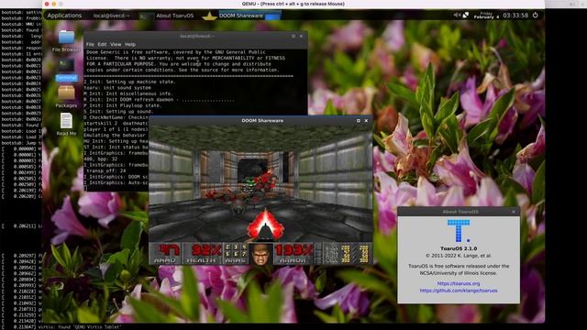The image size is (587, 330).
Task: Click the DOOM game viewport
Action: (260, 183)
